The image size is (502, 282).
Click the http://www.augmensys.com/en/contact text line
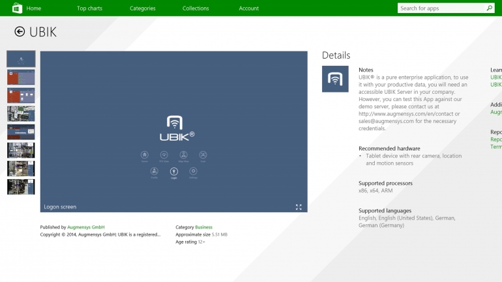click(409, 114)
